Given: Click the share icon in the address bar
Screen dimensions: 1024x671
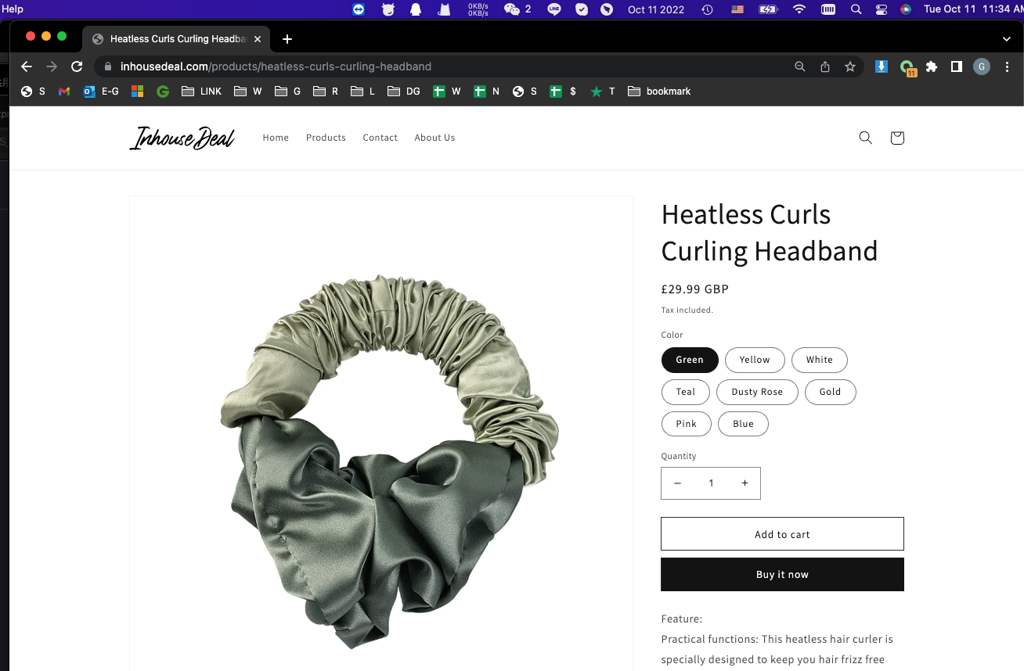Looking at the screenshot, I should tap(825, 66).
